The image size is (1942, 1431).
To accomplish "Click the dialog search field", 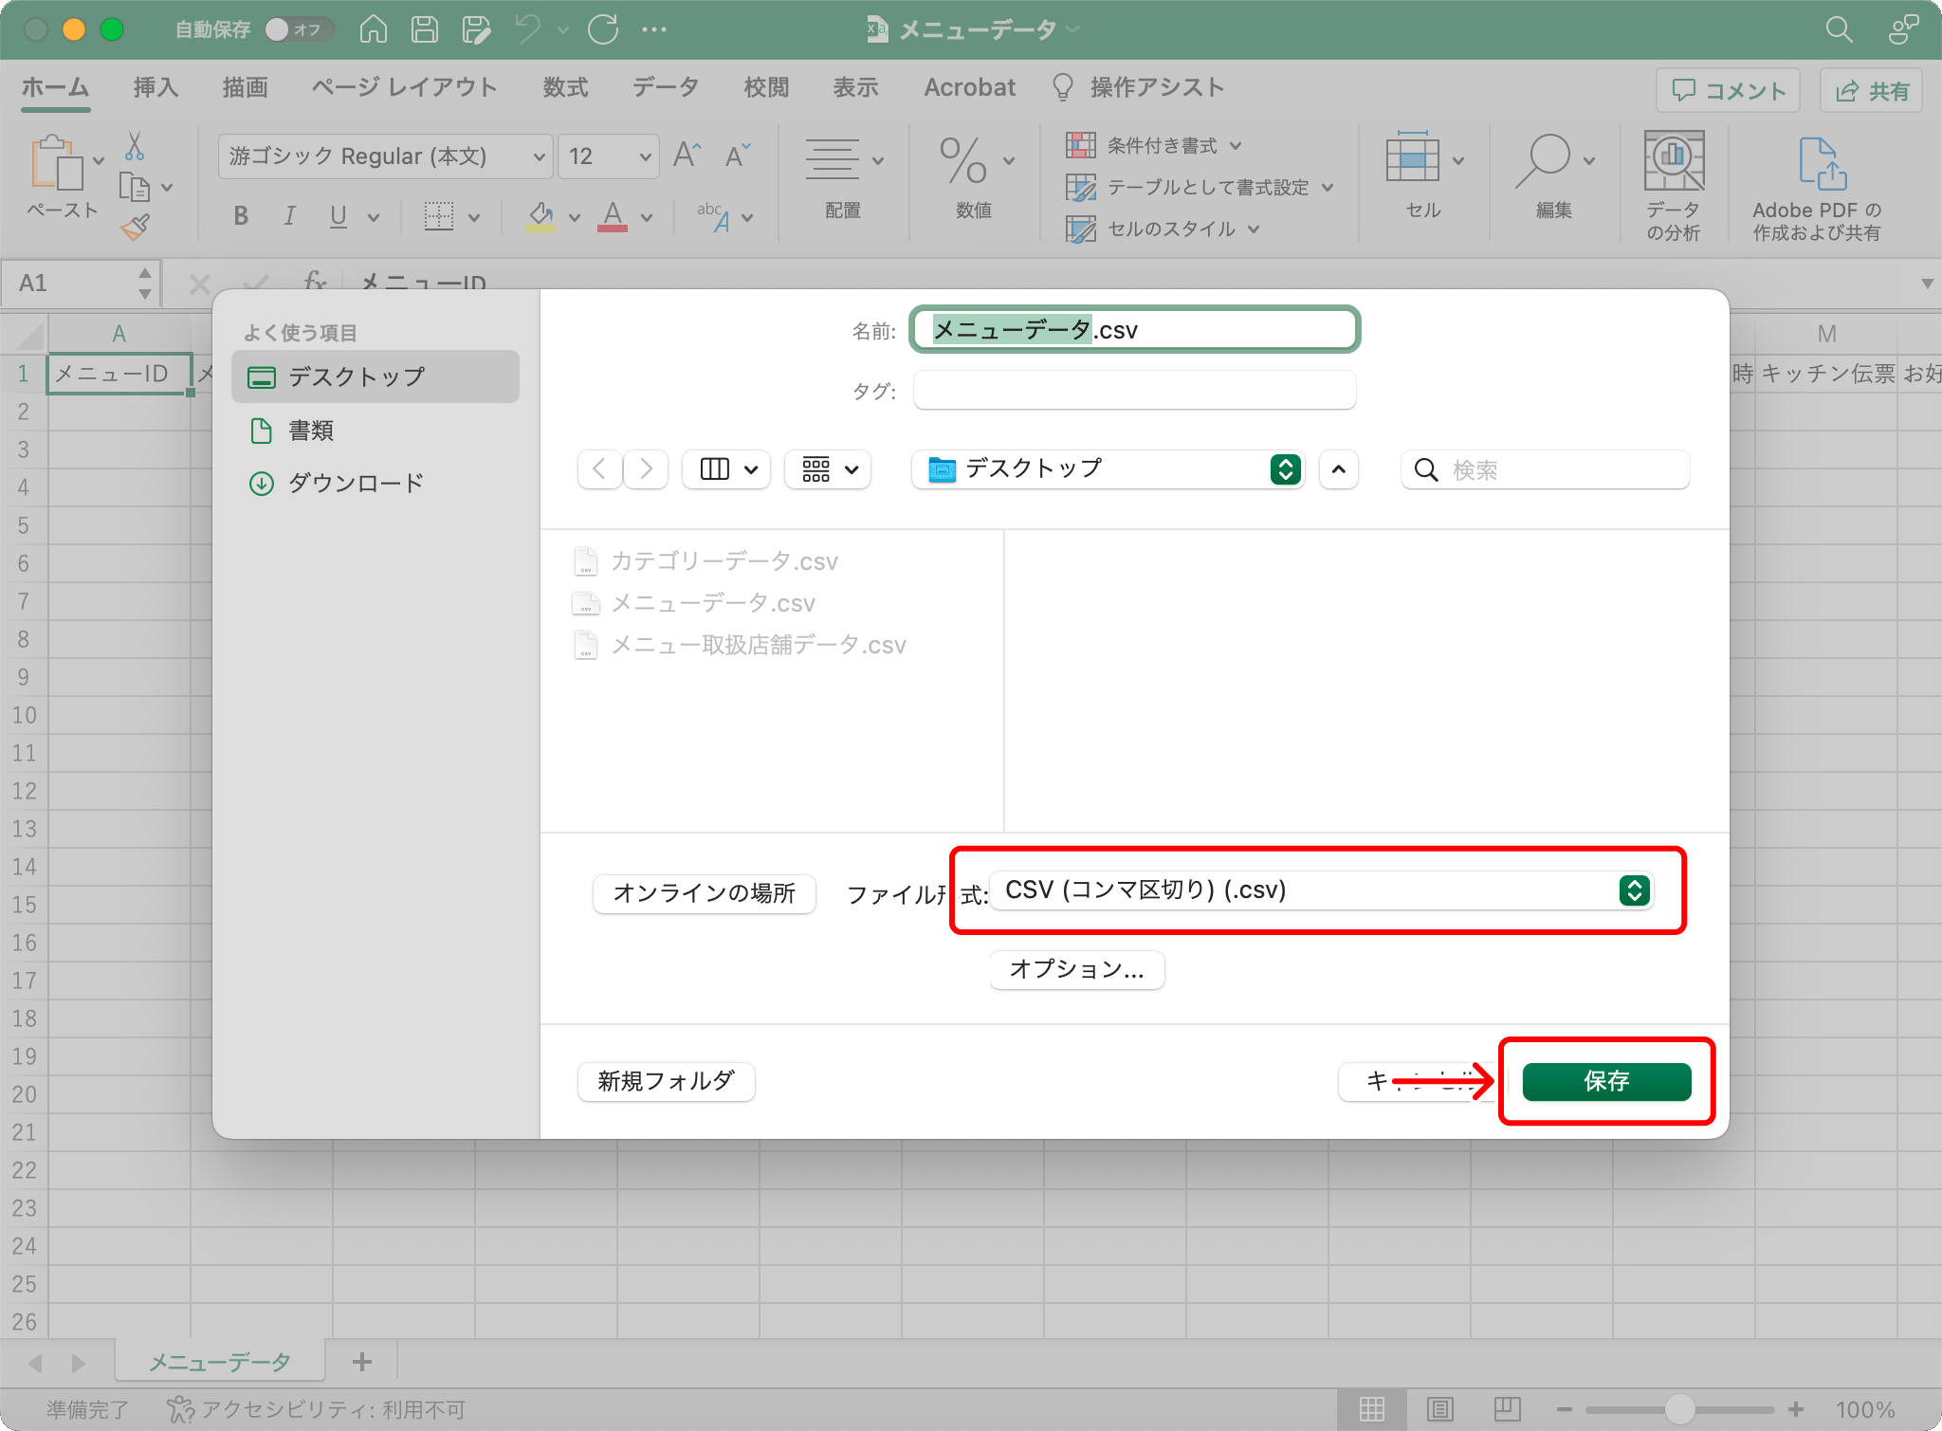I will [x=1546, y=469].
